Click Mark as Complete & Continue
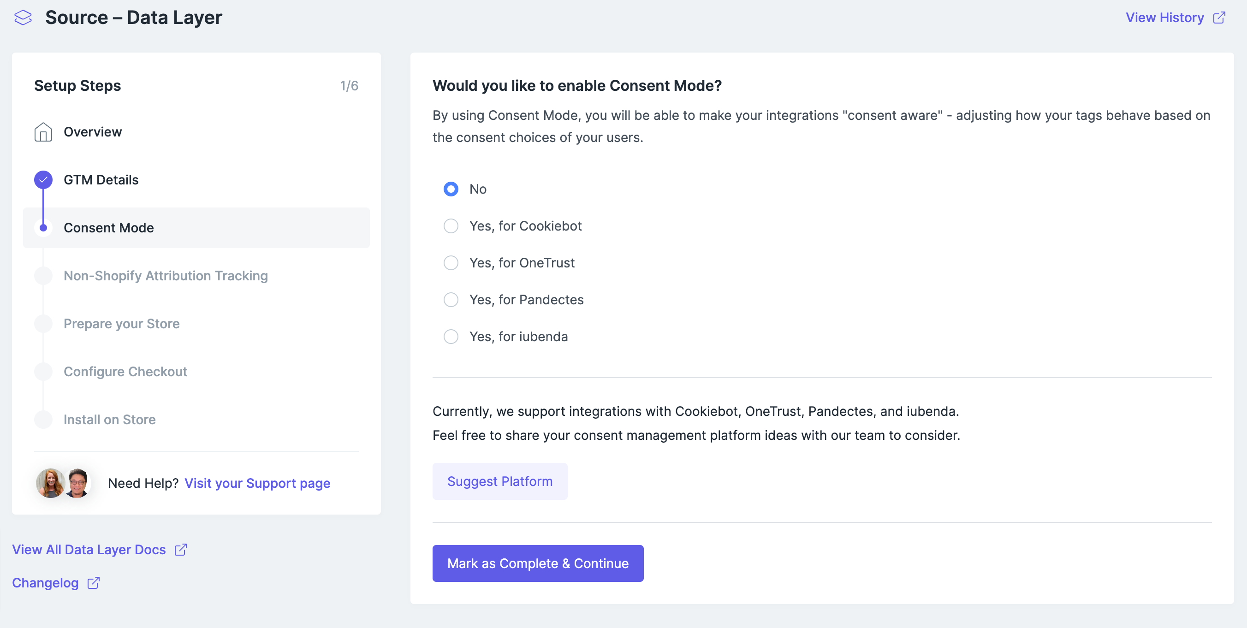 pos(537,563)
